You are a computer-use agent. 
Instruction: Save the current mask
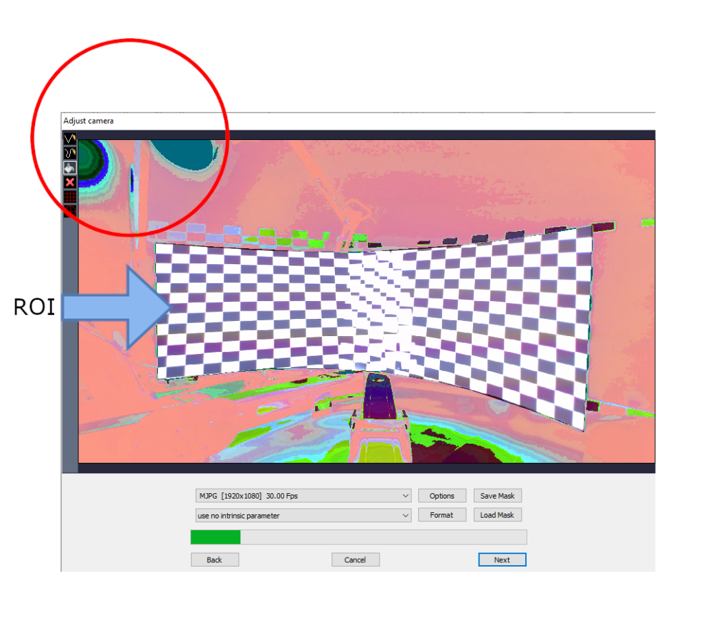coord(497,495)
